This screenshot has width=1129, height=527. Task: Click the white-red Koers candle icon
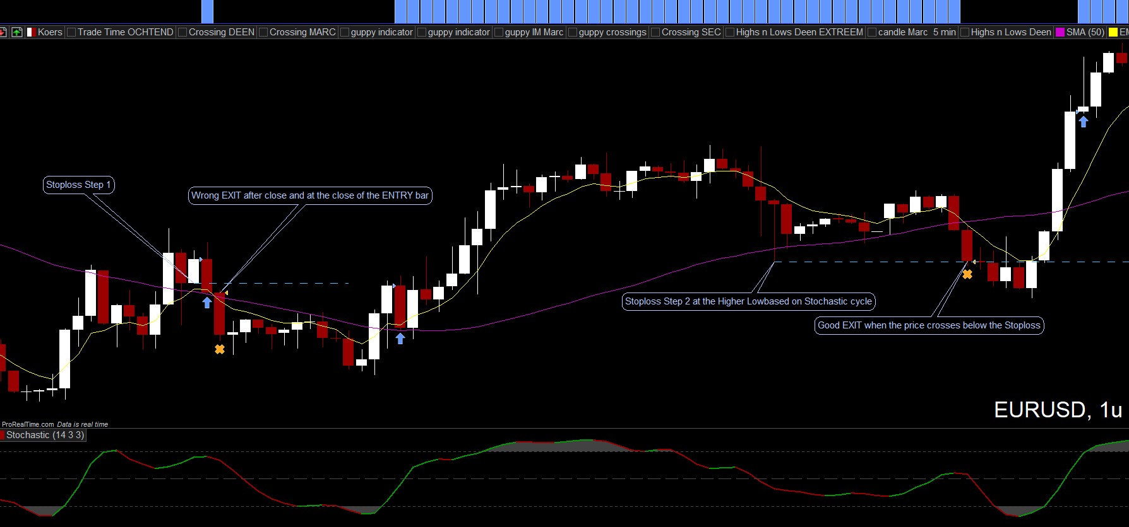(31, 32)
